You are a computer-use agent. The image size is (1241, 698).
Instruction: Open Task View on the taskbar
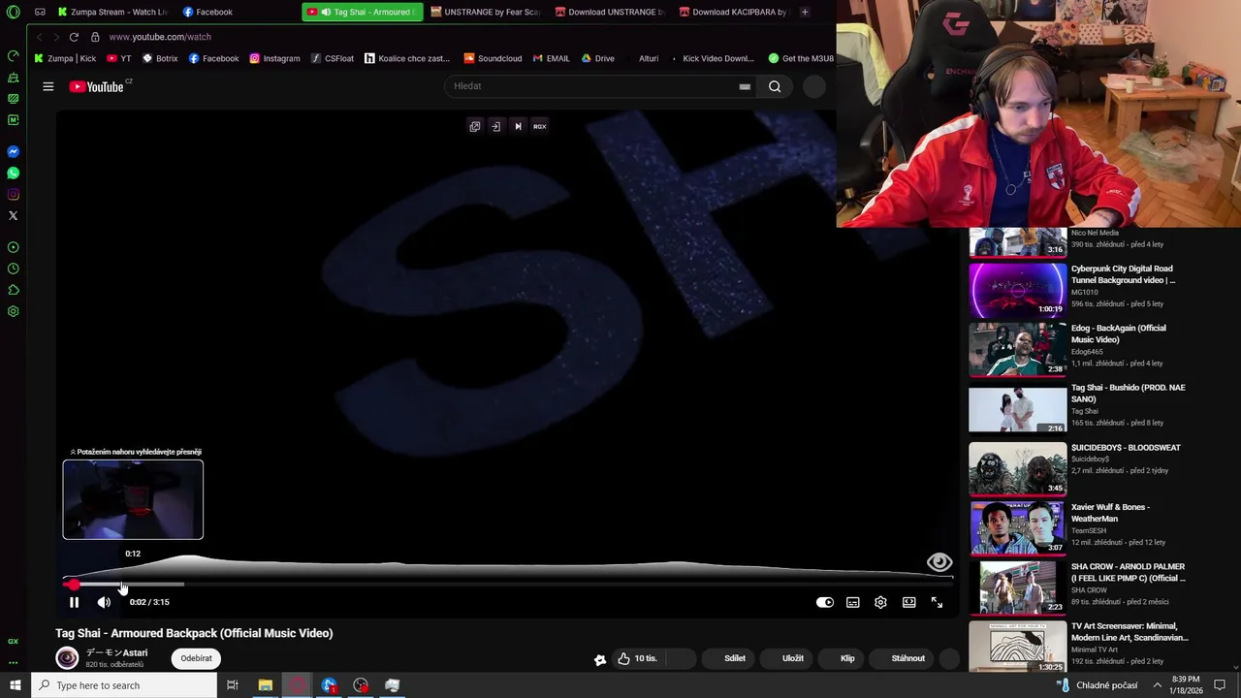pos(233,685)
